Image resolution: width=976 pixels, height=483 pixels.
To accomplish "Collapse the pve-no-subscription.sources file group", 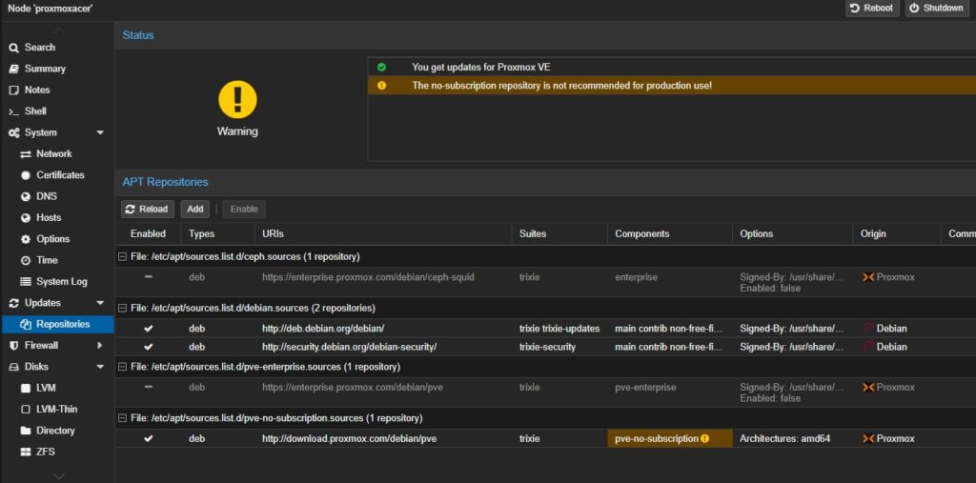I will pyautogui.click(x=123, y=418).
